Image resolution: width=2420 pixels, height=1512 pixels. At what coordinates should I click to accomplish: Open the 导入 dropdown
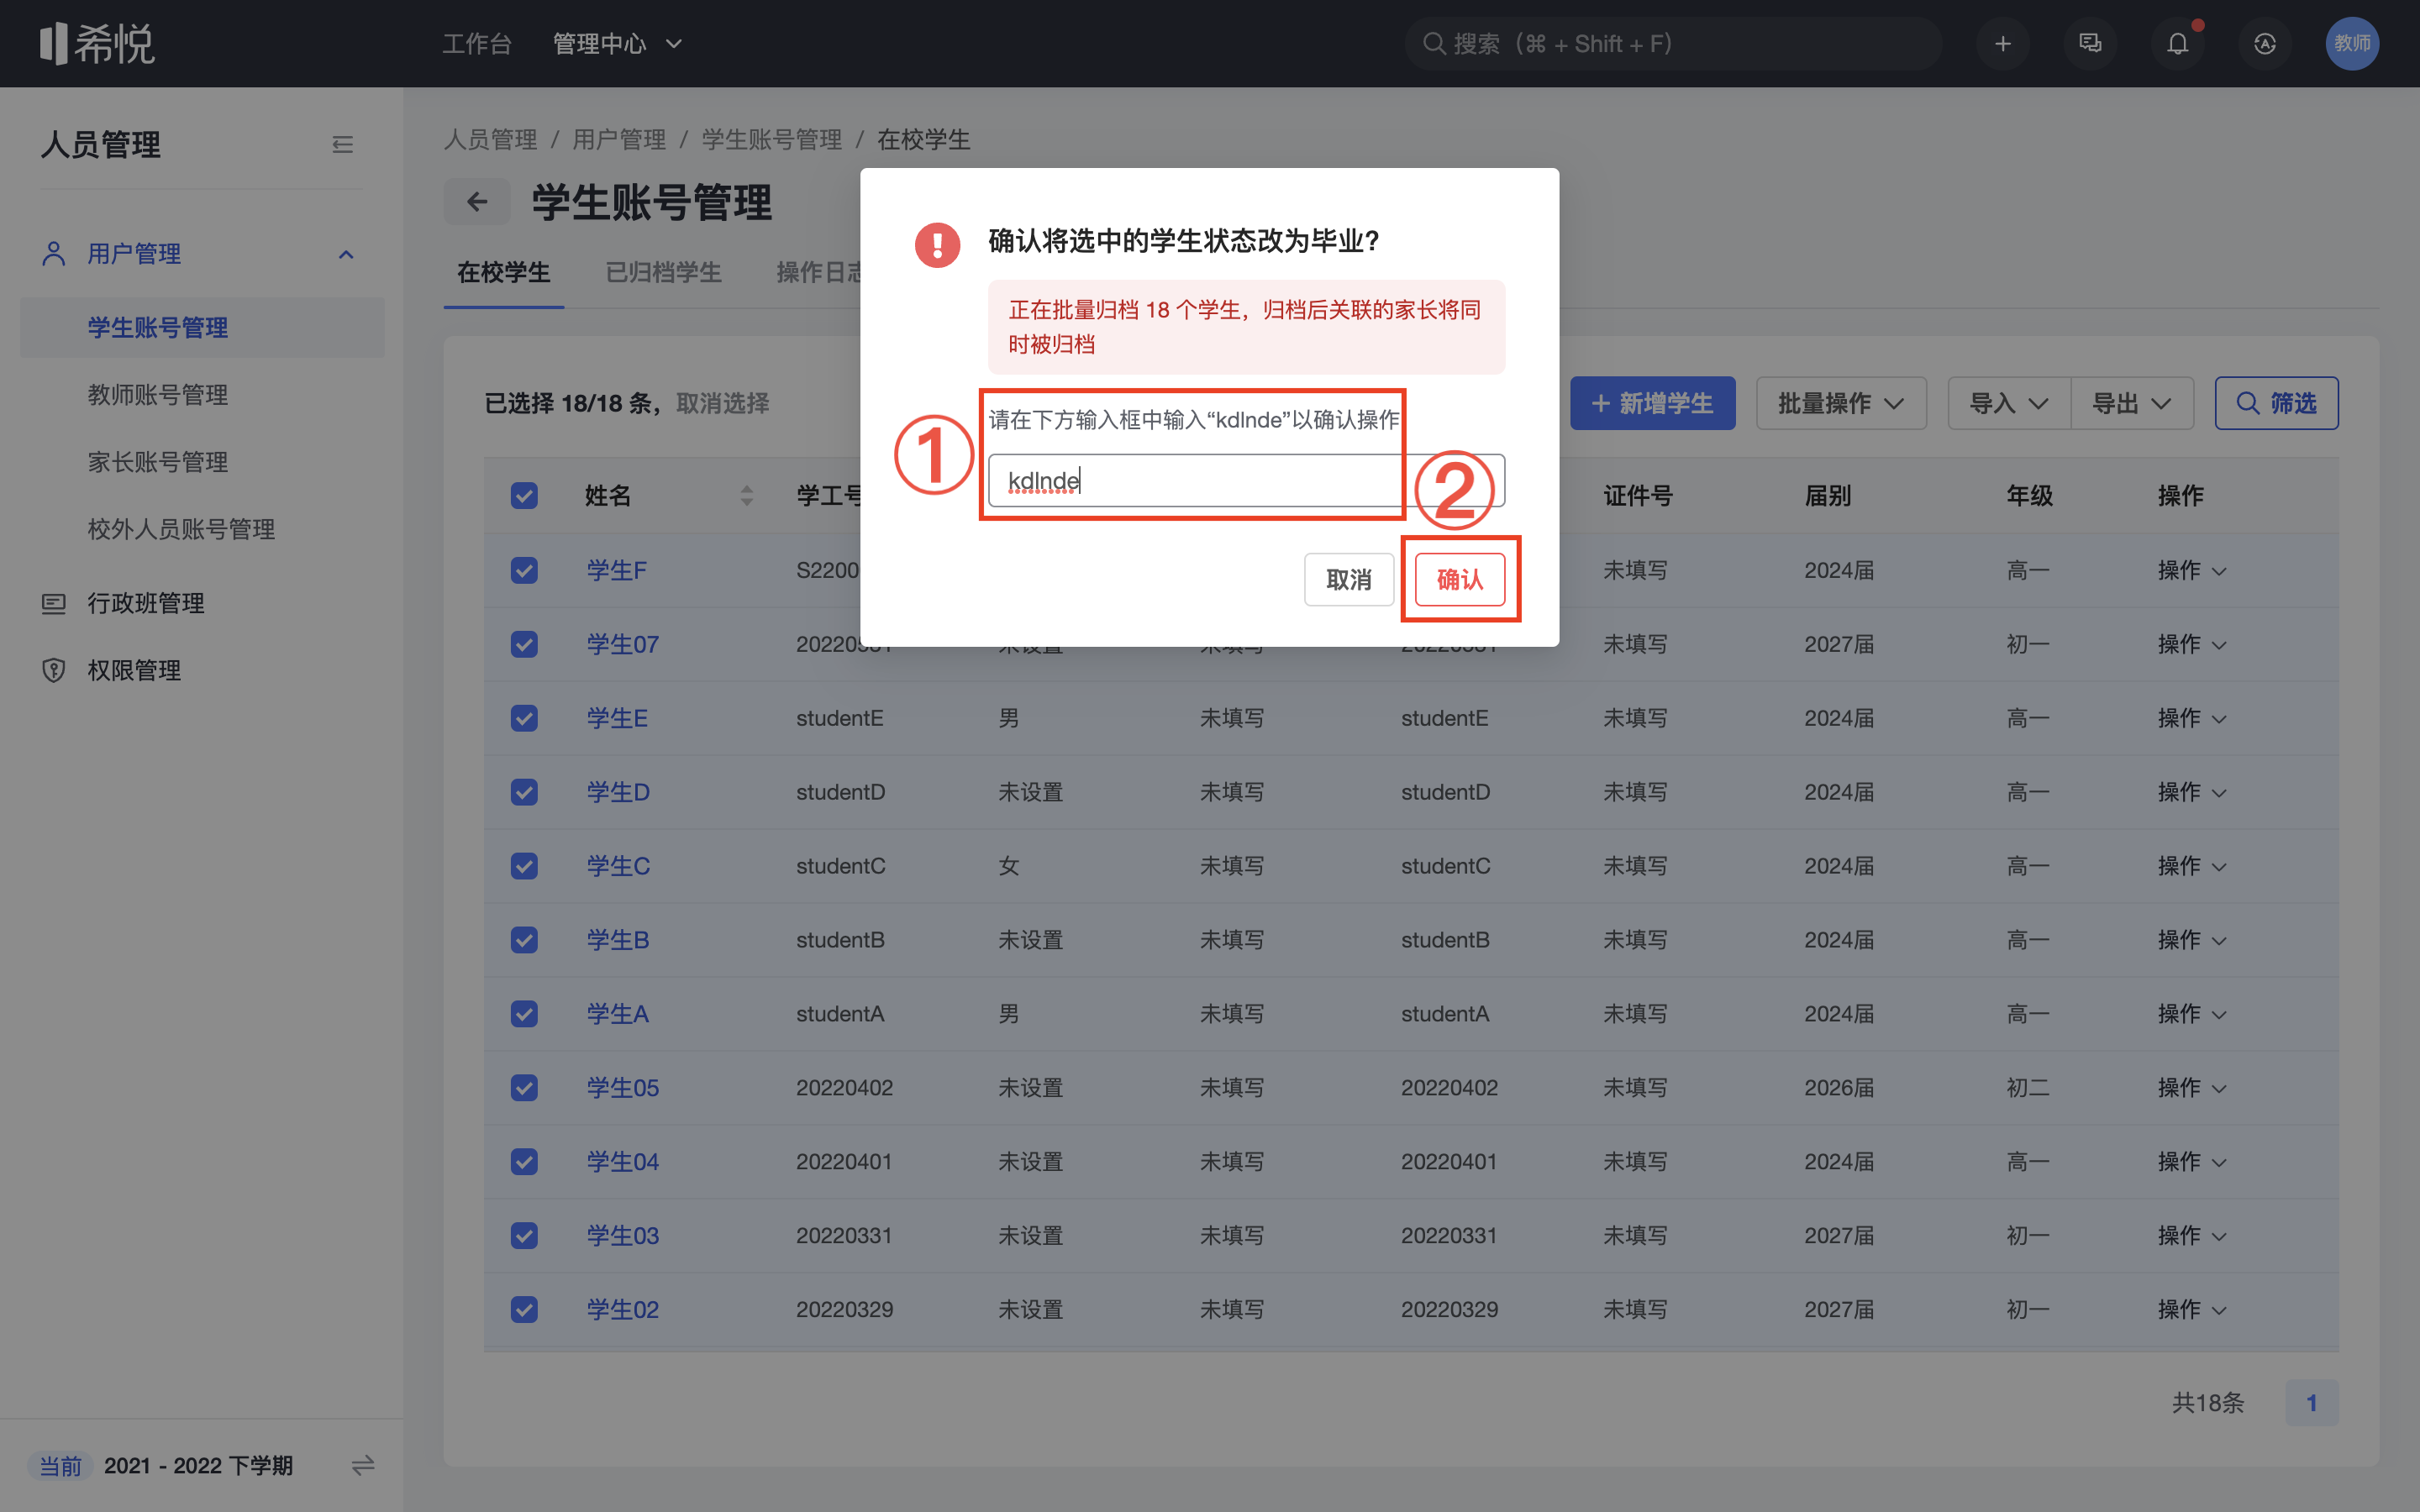pyautogui.click(x=2009, y=403)
